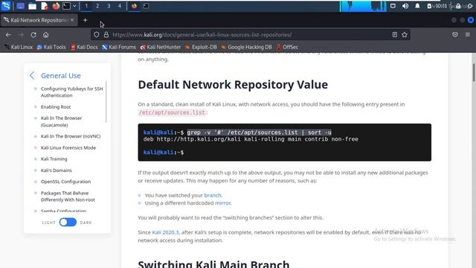
Task: Open the Exploit-DB bookmark
Action: 201,47
